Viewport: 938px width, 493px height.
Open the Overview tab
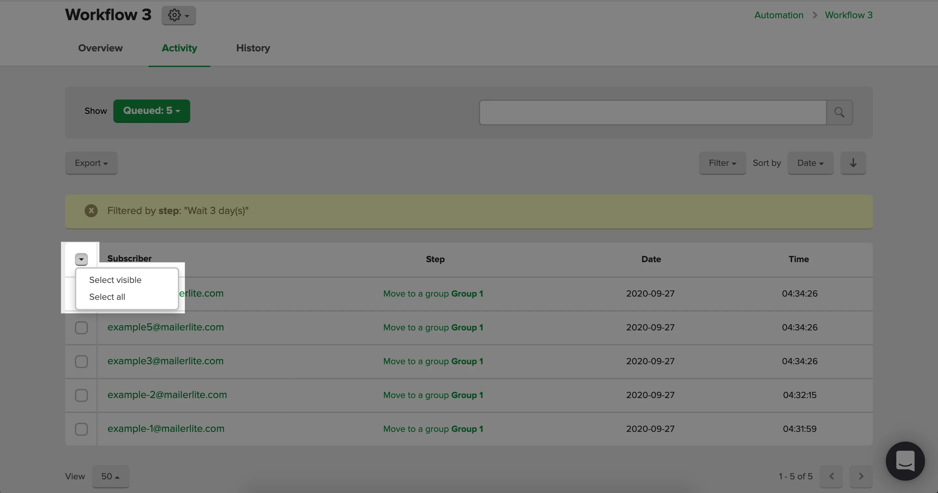pyautogui.click(x=100, y=48)
